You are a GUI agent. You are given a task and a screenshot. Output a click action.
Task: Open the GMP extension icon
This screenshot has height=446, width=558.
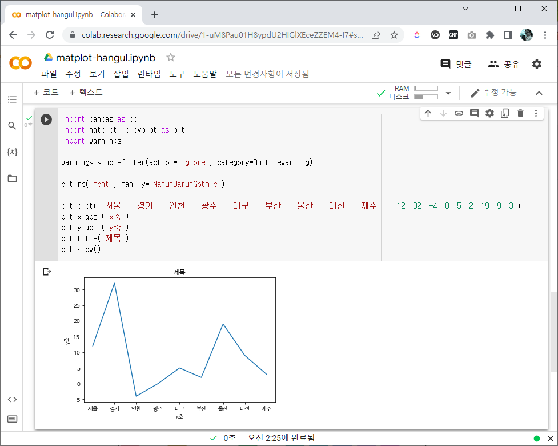point(453,35)
